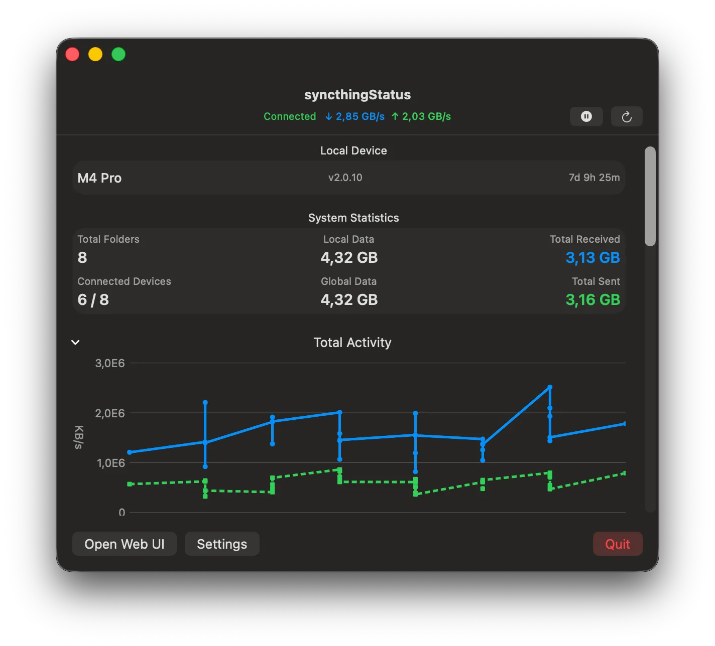Close the window with the red button
715x646 pixels.
point(72,54)
